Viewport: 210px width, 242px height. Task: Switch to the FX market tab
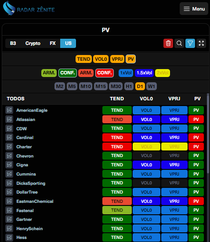[53, 44]
